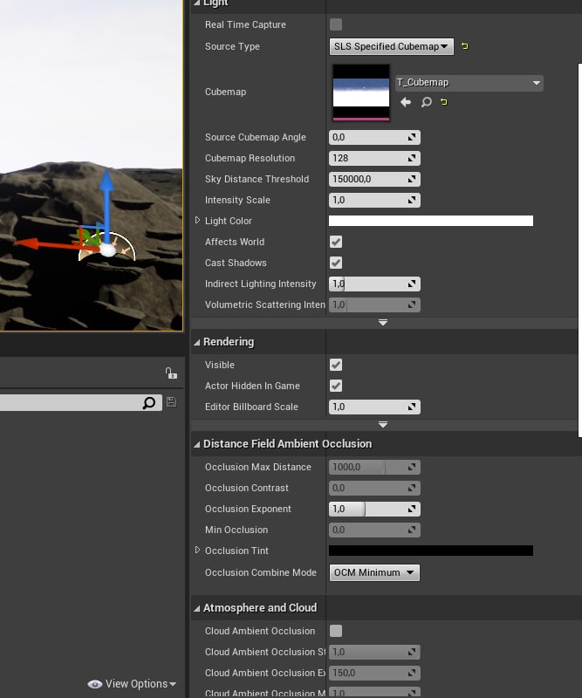Open the Source Type dropdown
Screen dimensions: 582x698
click(x=392, y=46)
